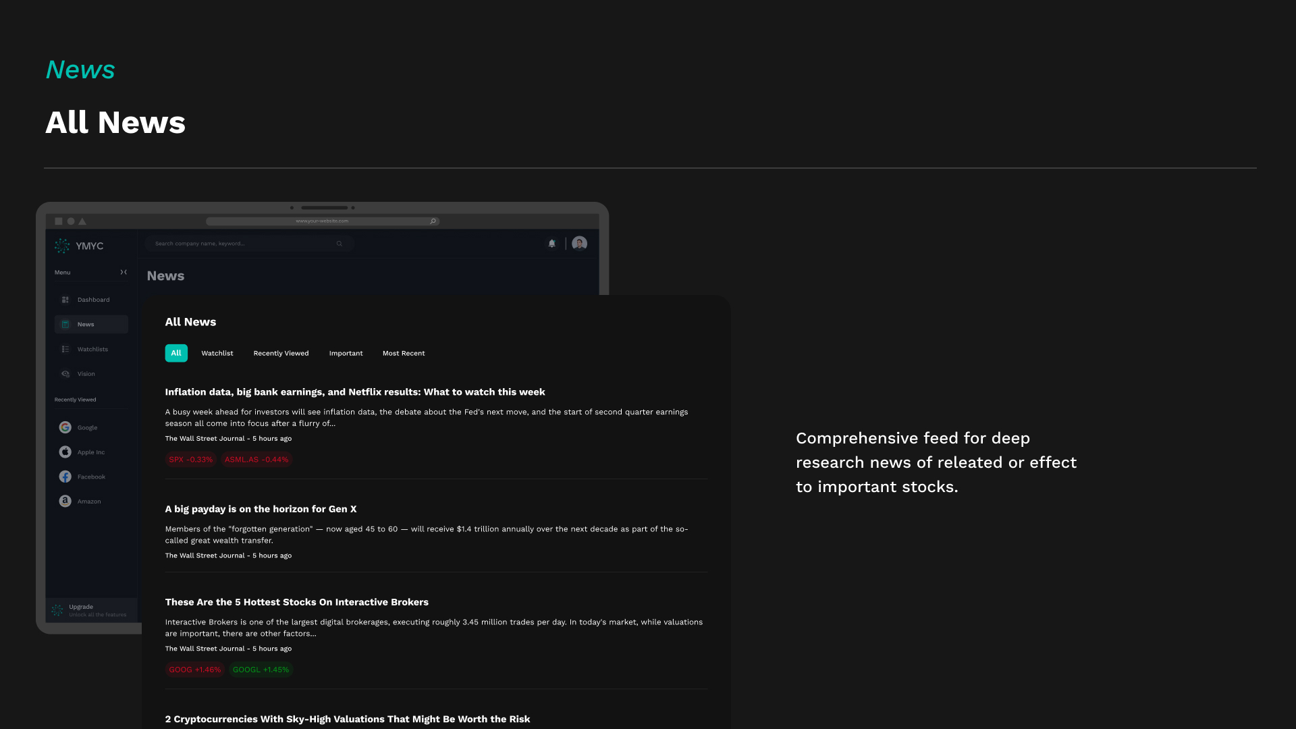The image size is (1296, 729).
Task: Open the user profile avatar
Action: (579, 244)
